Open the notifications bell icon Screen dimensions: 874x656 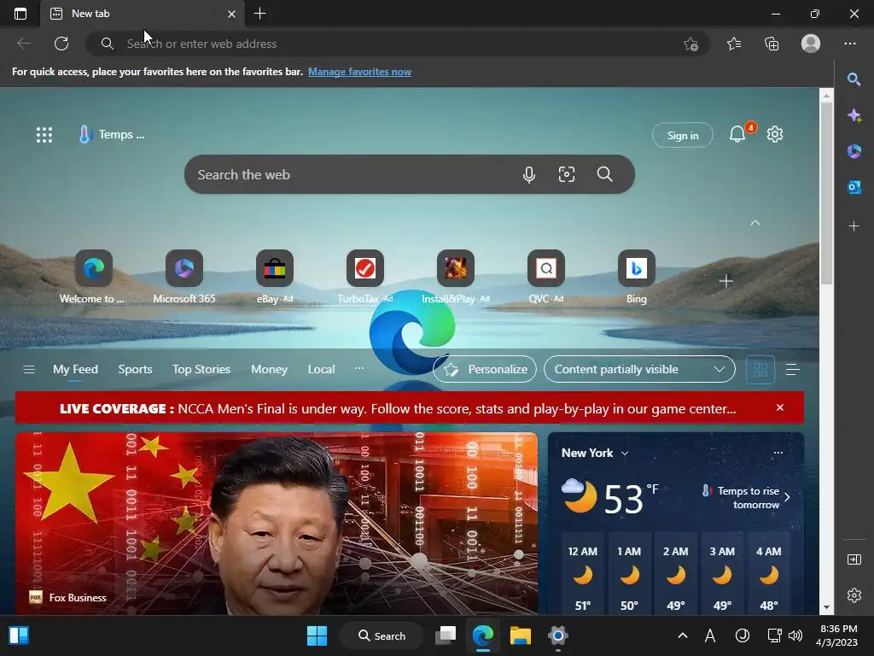[737, 134]
